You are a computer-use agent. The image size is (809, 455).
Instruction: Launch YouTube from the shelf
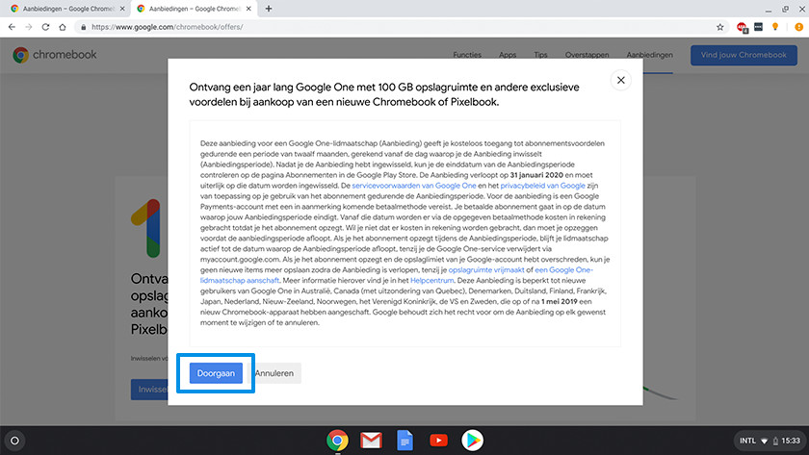[438, 441]
